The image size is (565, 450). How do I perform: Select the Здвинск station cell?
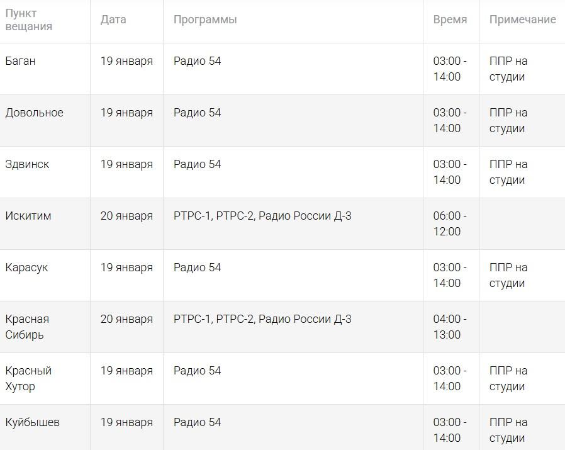(27, 164)
